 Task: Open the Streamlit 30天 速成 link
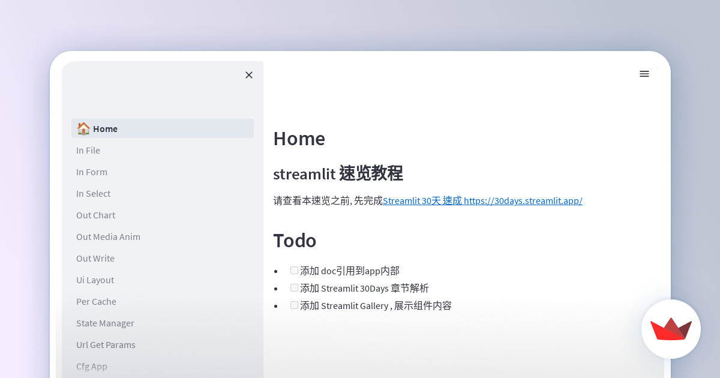(x=482, y=200)
